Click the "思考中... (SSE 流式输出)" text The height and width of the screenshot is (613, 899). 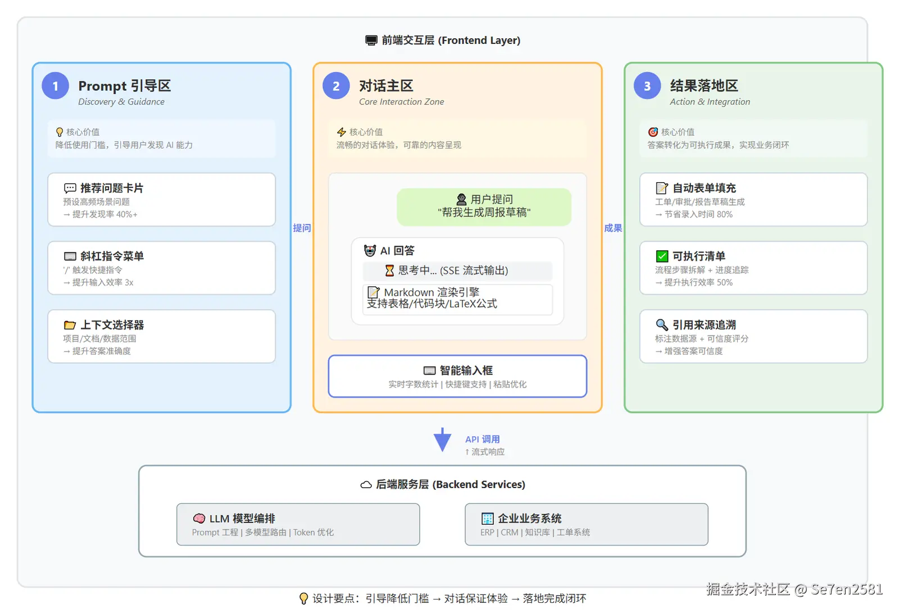(453, 271)
